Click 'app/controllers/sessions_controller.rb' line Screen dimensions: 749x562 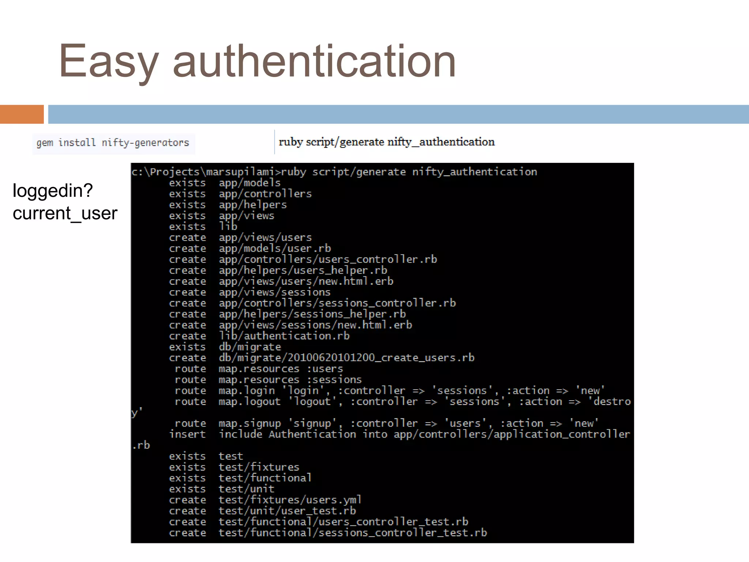click(312, 303)
